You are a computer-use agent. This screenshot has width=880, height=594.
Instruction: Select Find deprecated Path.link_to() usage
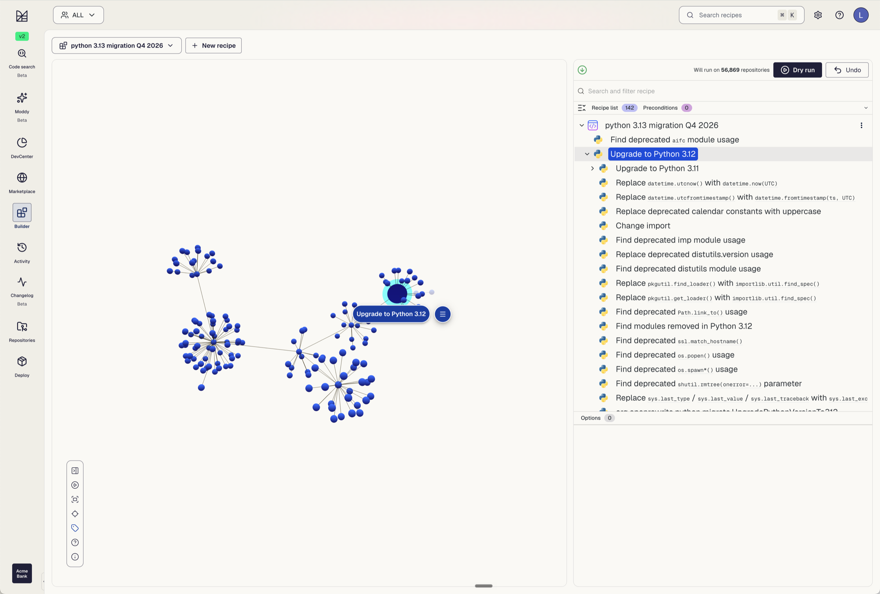(681, 312)
